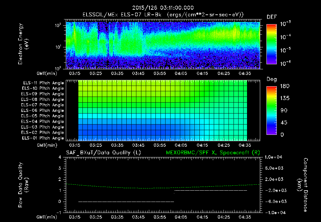Click the title timestamp 2015/126 03:11:00.000
The width and height of the screenshot is (321, 222).
pyautogui.click(x=163, y=8)
